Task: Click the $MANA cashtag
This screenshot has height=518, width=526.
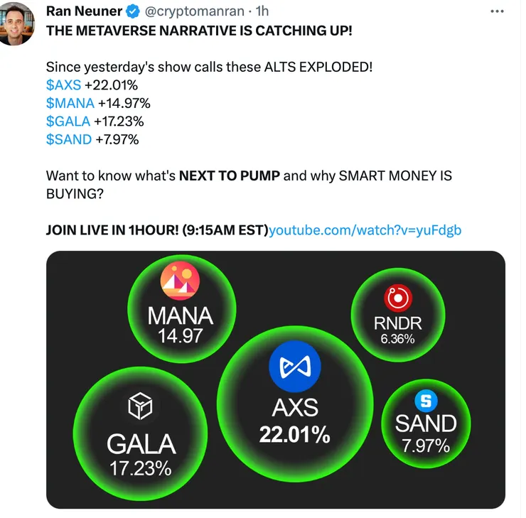Action: pos(70,103)
